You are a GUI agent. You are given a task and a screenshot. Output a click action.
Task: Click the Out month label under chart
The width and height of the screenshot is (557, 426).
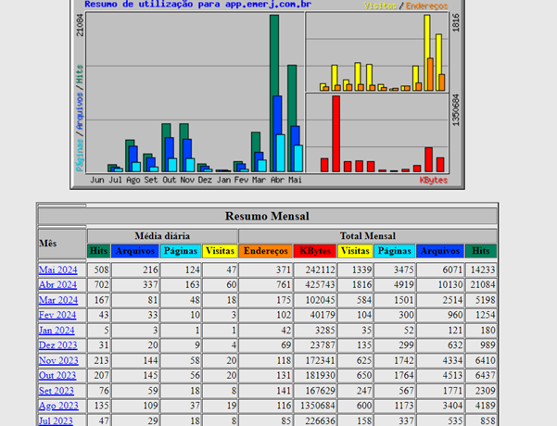point(169,180)
